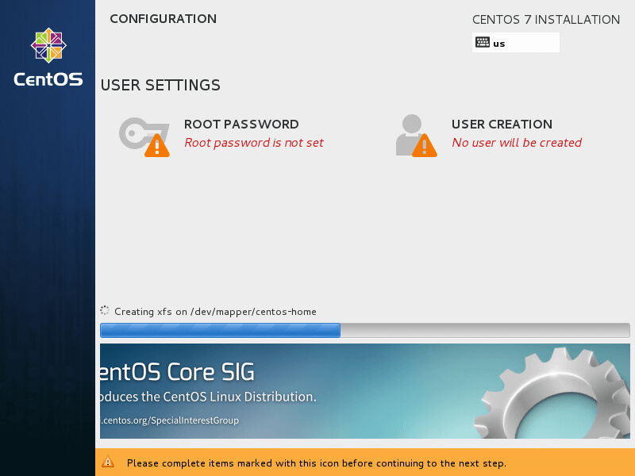Screen dimensions: 635x476
Task: Open the ROOT PASSWORD setting
Action: (x=241, y=125)
